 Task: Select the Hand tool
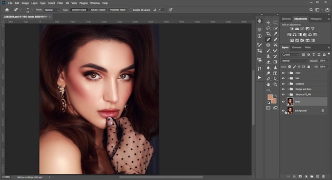click(x=268, y=85)
